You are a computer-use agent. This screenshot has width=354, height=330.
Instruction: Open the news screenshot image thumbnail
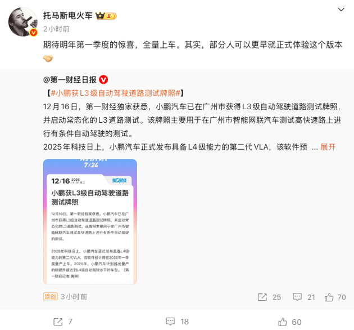(90, 221)
